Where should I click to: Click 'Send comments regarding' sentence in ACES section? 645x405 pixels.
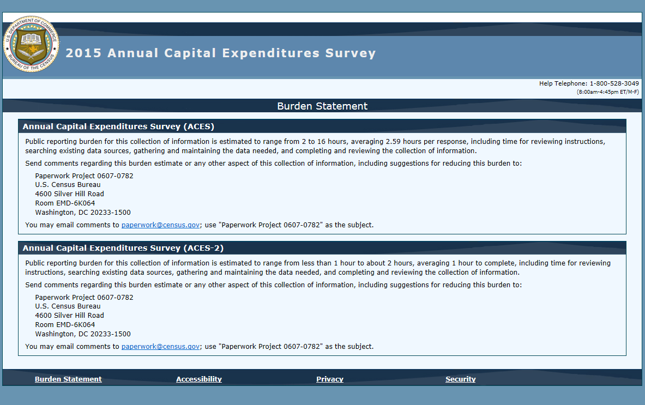coord(274,163)
